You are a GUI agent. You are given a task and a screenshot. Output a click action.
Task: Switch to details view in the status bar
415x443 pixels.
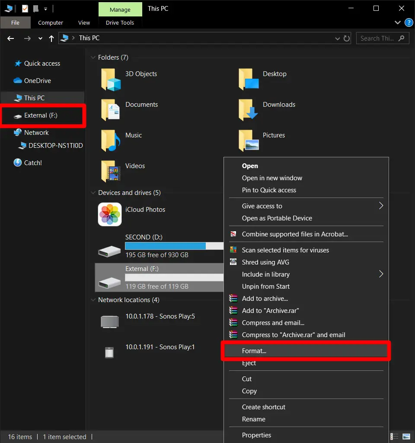(394, 437)
